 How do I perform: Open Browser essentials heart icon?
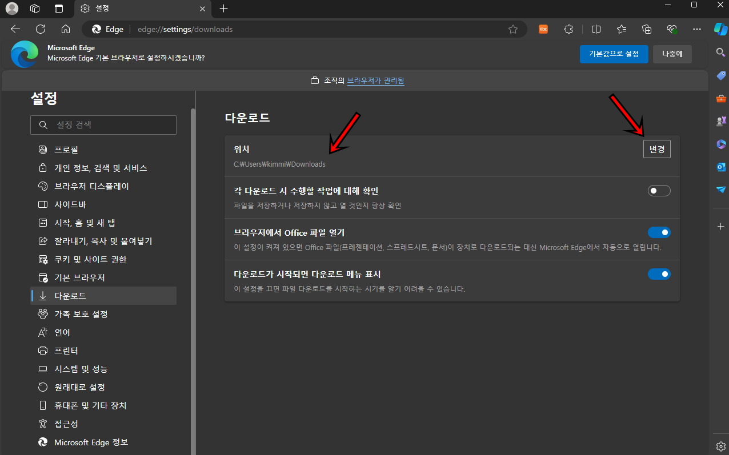click(672, 29)
